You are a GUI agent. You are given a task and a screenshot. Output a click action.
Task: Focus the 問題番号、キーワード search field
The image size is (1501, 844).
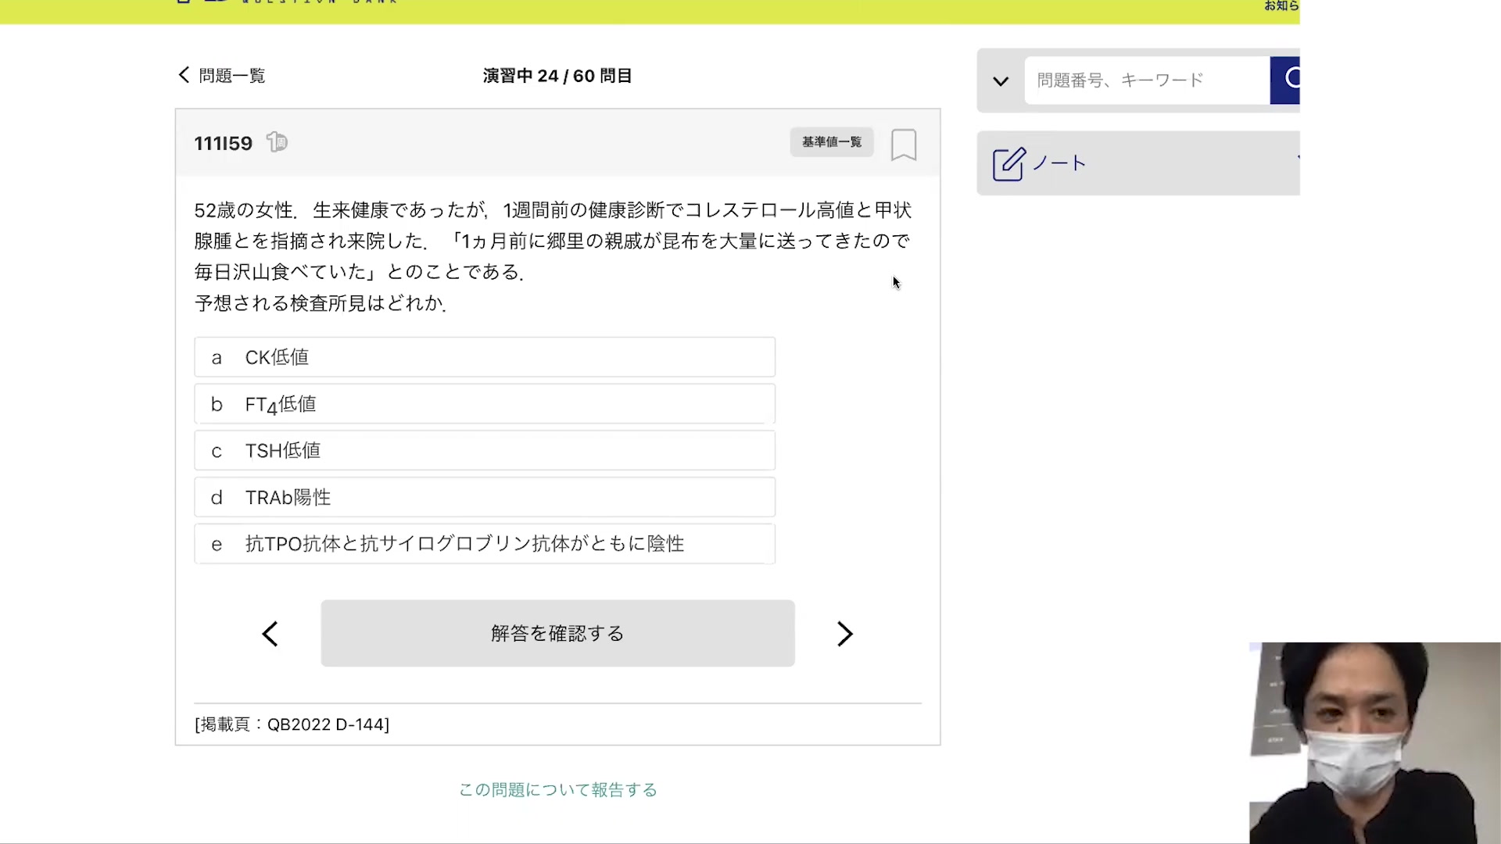1146,80
